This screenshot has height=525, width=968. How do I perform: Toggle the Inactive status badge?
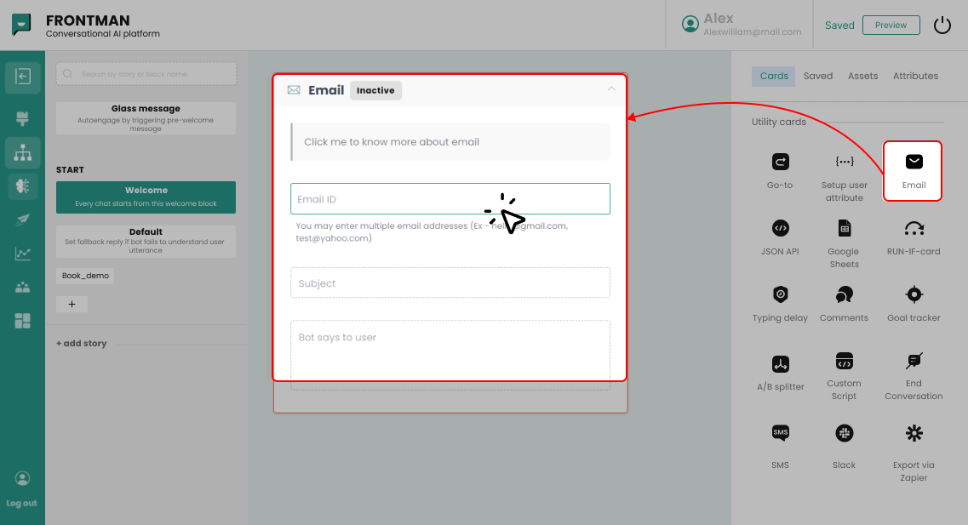pos(375,90)
